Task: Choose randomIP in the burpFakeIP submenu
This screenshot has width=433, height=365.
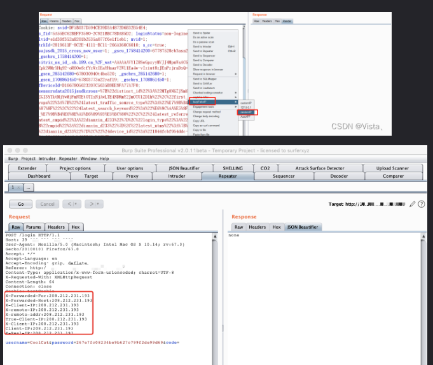Action: pyautogui.click(x=247, y=112)
